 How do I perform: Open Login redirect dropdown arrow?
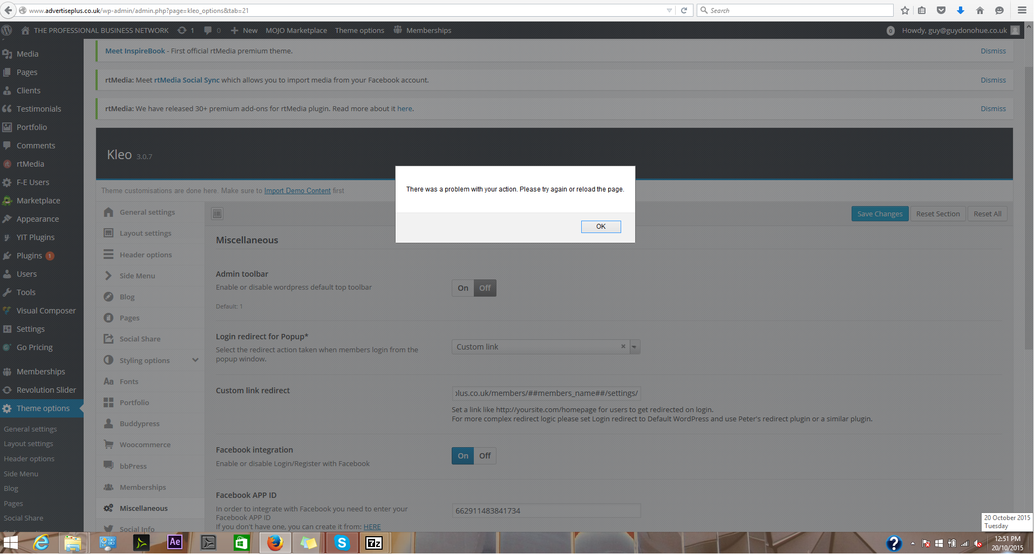[x=635, y=347]
